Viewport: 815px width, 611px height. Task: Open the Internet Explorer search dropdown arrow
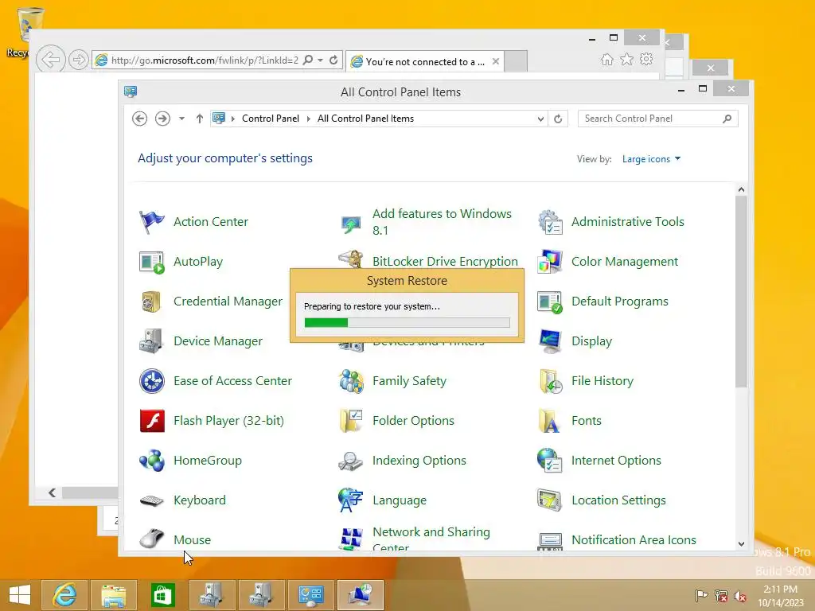[x=320, y=60]
